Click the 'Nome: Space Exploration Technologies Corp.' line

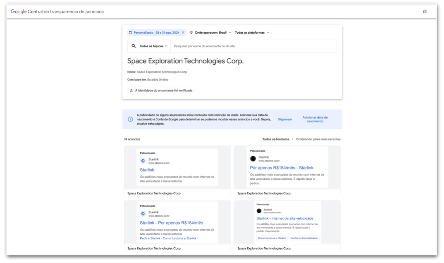[157, 72]
